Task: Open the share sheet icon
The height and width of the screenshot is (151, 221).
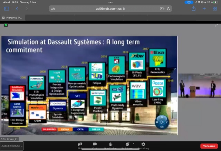Action: click(194, 9)
